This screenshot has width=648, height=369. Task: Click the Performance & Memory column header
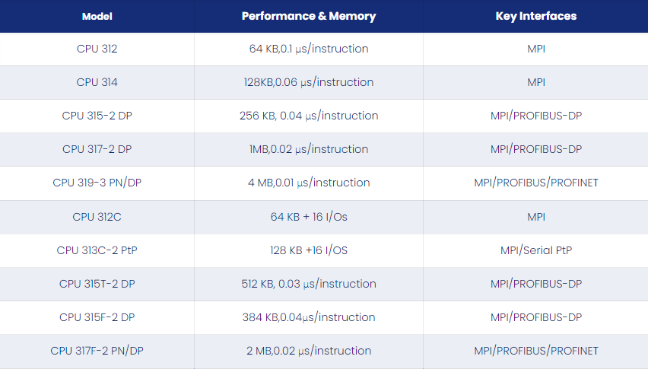tap(309, 16)
